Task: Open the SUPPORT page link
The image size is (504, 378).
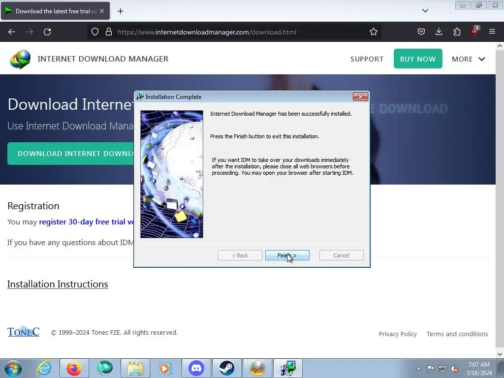Action: pyautogui.click(x=367, y=59)
